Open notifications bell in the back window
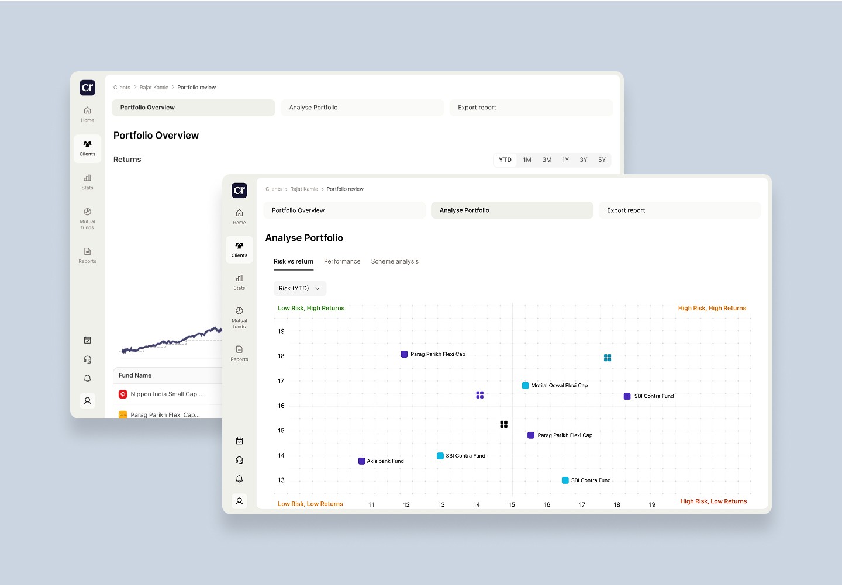The image size is (842, 585). pos(87,378)
